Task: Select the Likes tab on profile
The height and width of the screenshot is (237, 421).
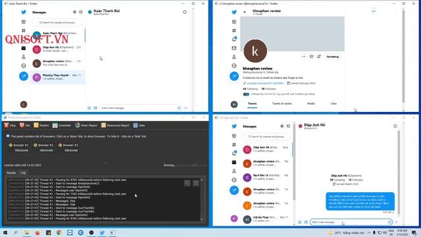Action: click(x=334, y=103)
